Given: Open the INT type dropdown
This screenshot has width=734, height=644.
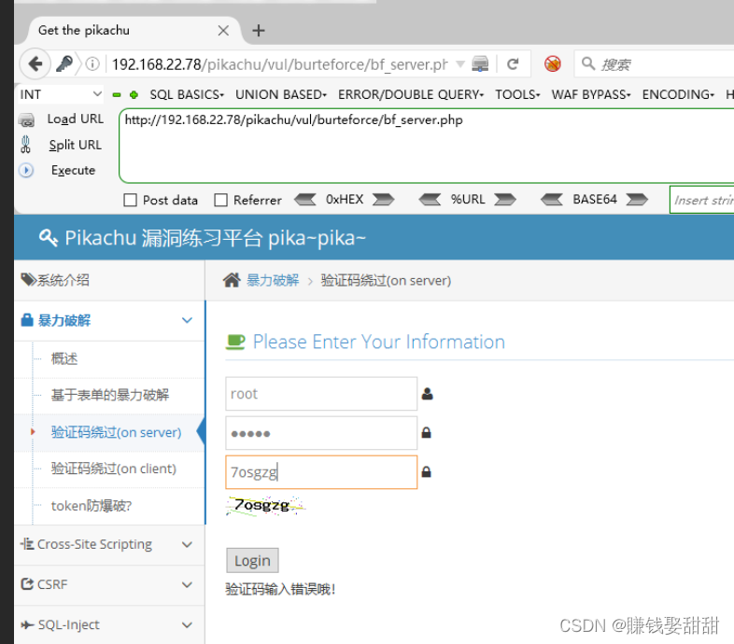Looking at the screenshot, I should pos(60,94).
